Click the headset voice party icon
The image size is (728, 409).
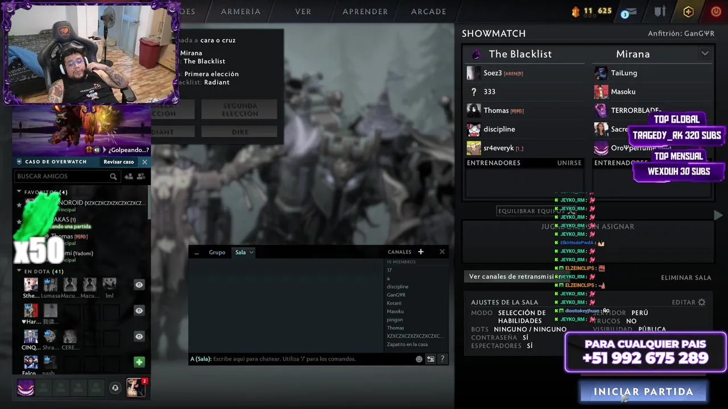point(115,388)
